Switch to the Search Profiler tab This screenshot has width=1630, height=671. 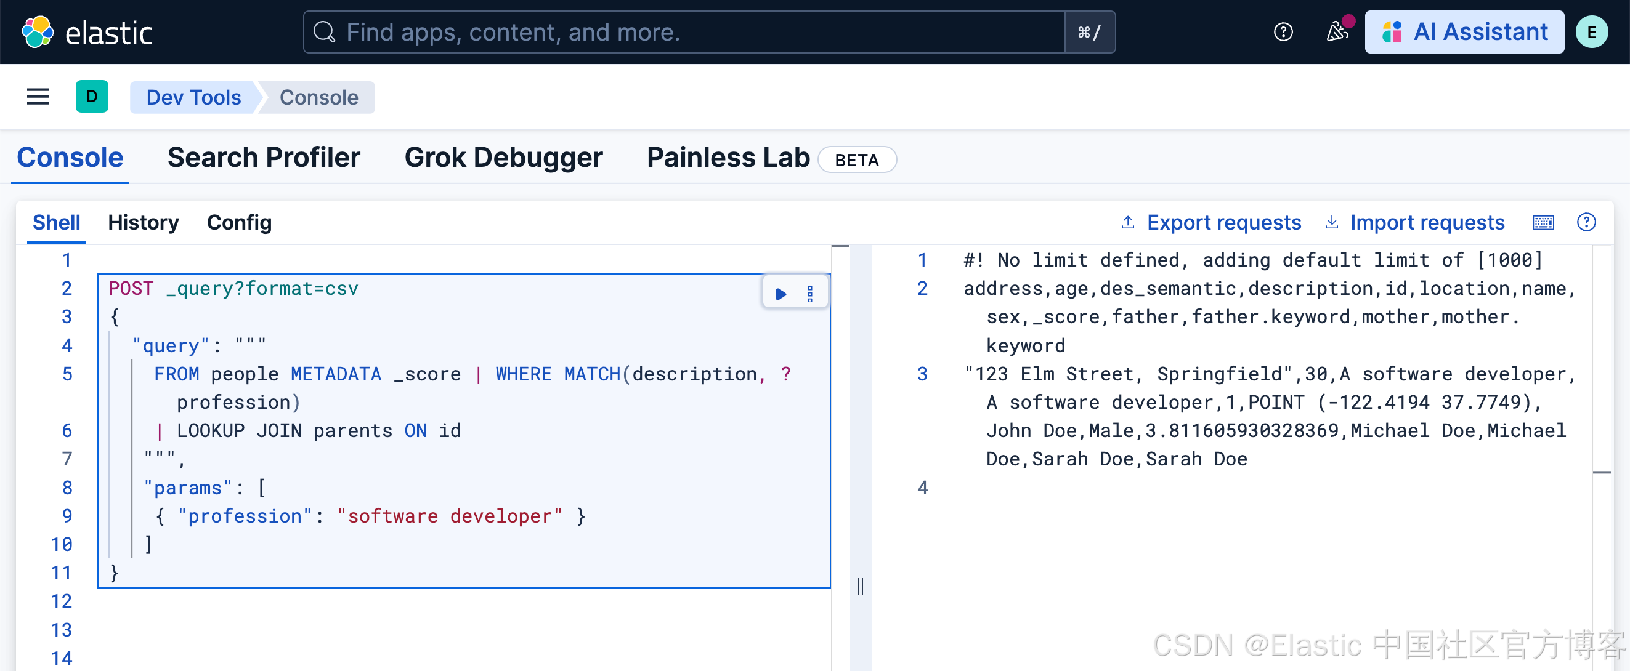[264, 158]
